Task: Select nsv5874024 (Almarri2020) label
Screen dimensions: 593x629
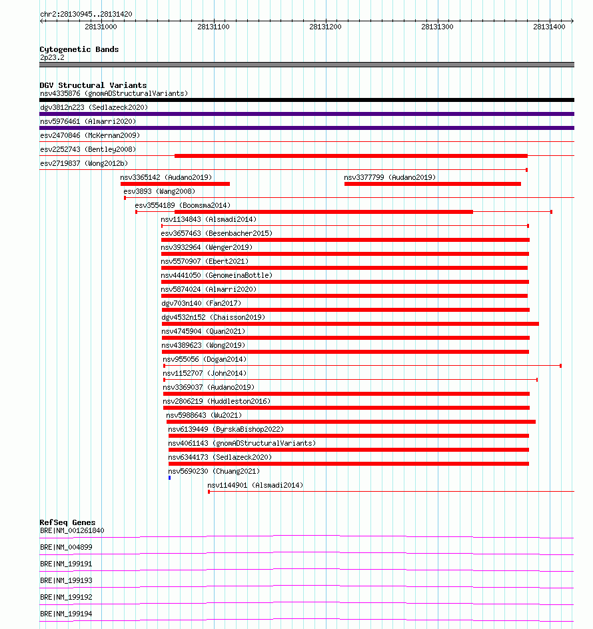Action: pyautogui.click(x=209, y=290)
